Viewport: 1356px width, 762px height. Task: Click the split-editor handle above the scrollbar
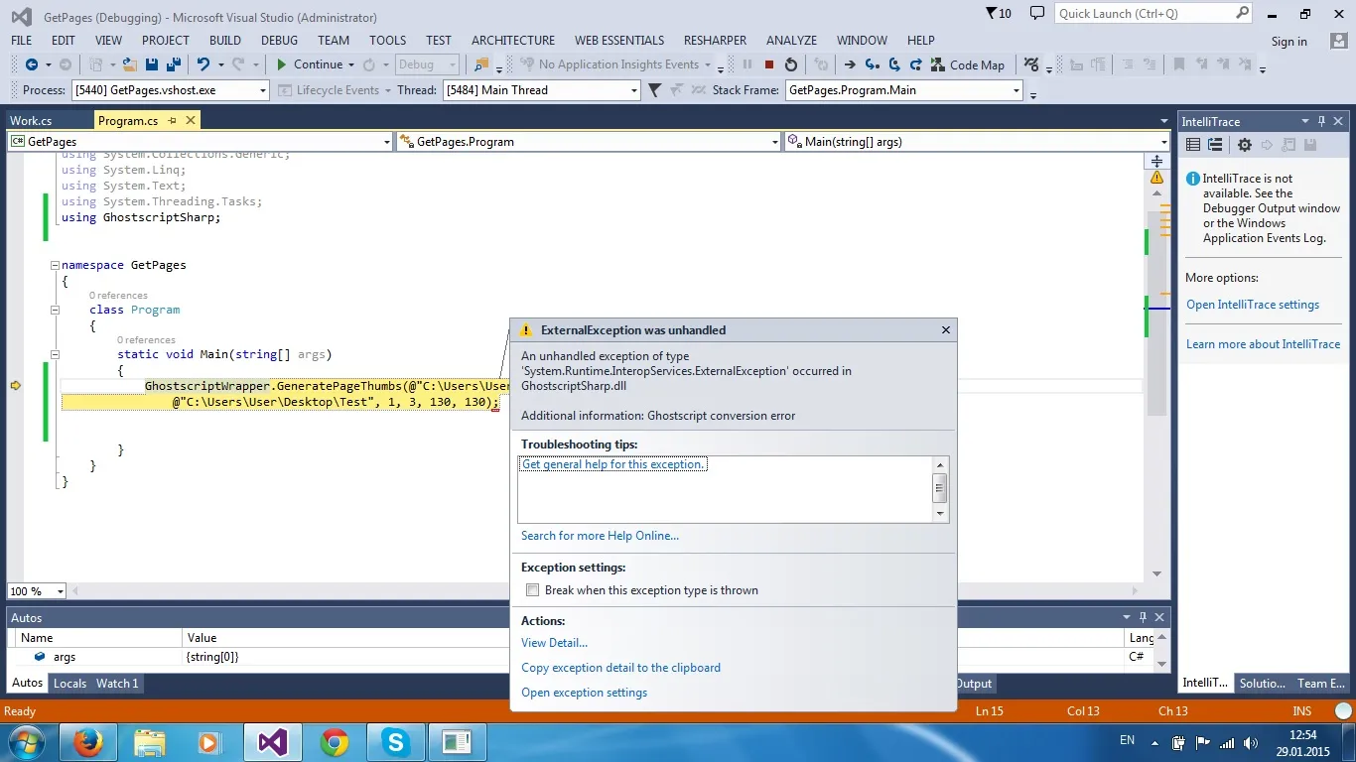point(1157,160)
